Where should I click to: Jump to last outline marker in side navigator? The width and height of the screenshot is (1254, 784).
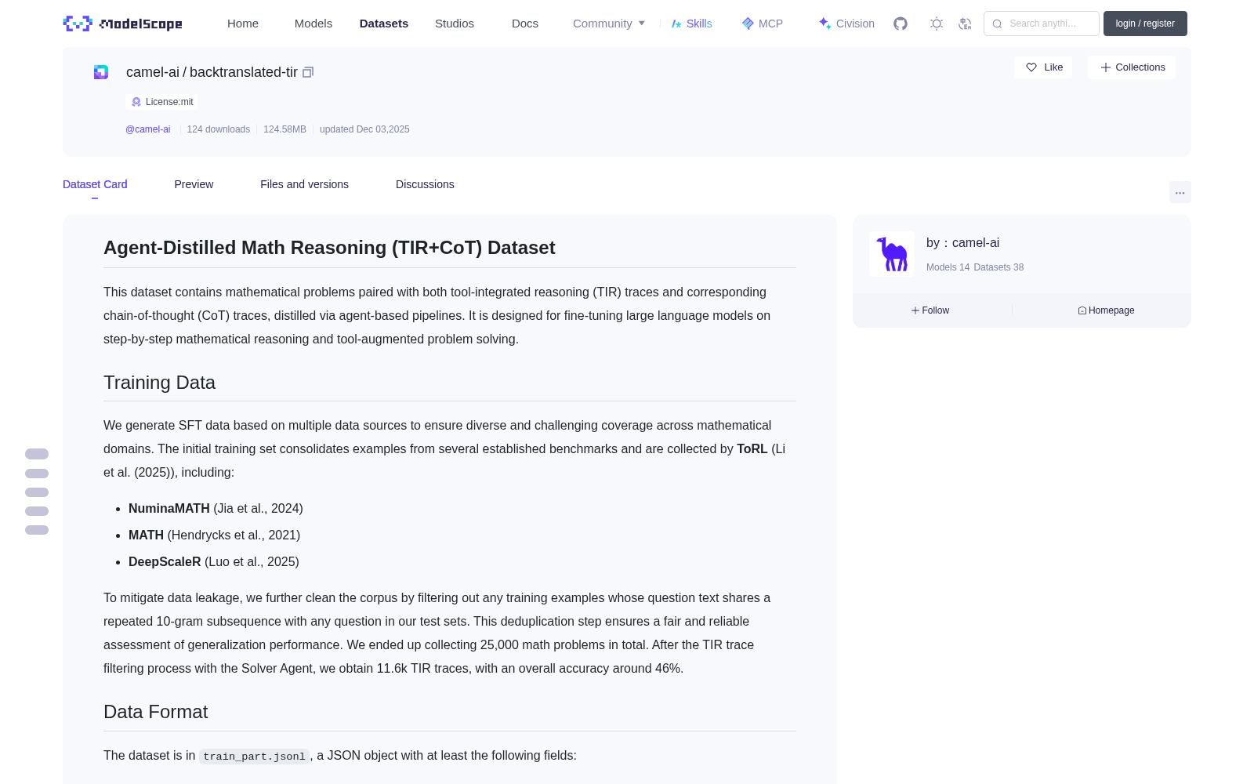tap(37, 530)
